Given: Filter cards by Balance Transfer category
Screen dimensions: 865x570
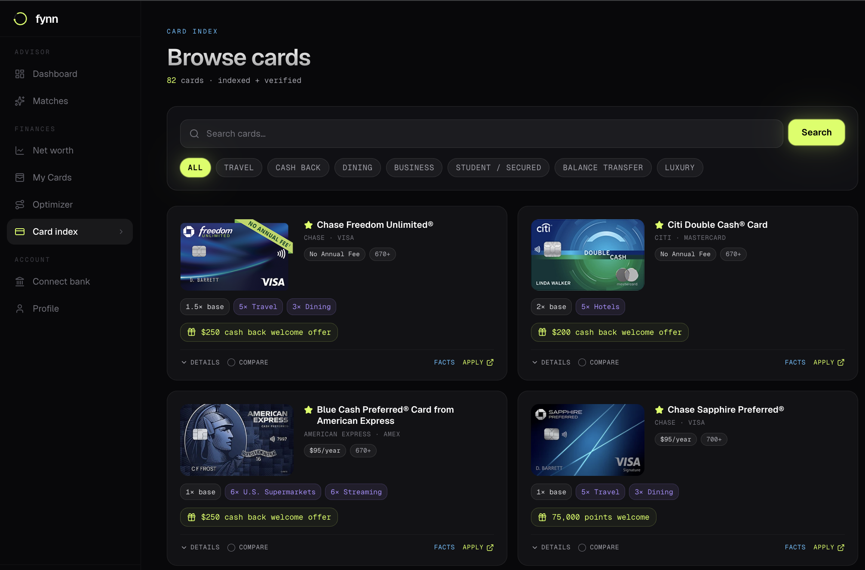Looking at the screenshot, I should [x=603, y=168].
